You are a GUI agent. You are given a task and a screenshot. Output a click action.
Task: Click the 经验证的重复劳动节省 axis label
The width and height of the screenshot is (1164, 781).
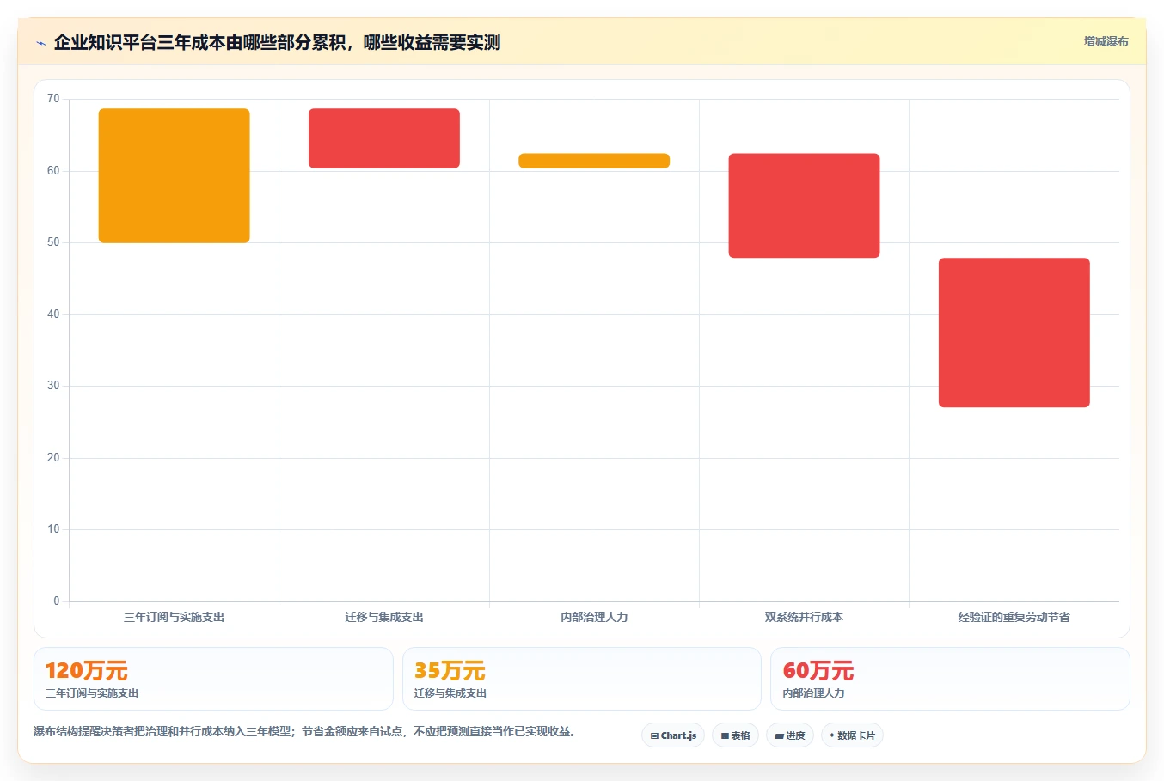coord(1014,617)
